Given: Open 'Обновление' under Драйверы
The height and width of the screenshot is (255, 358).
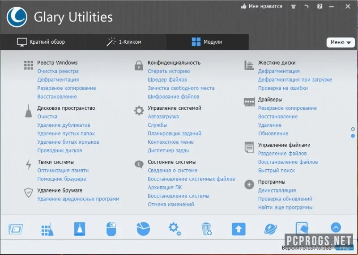Looking at the screenshot, I should click(273, 134).
